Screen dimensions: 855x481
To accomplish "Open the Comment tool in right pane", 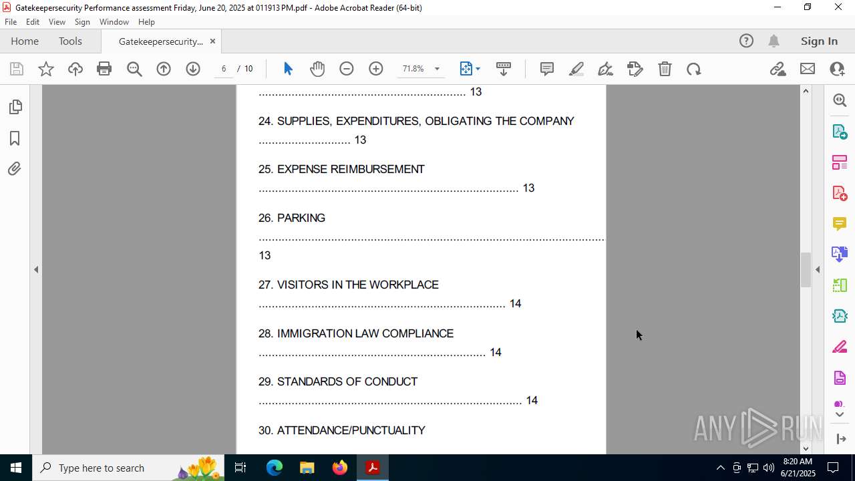I will (840, 223).
